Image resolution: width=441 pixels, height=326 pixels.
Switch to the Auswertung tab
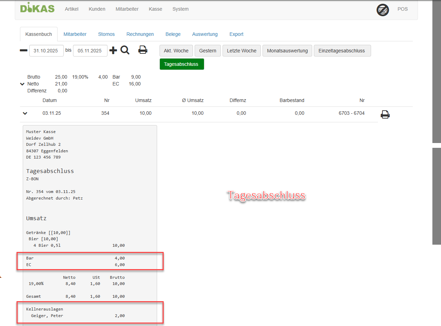pyautogui.click(x=205, y=34)
